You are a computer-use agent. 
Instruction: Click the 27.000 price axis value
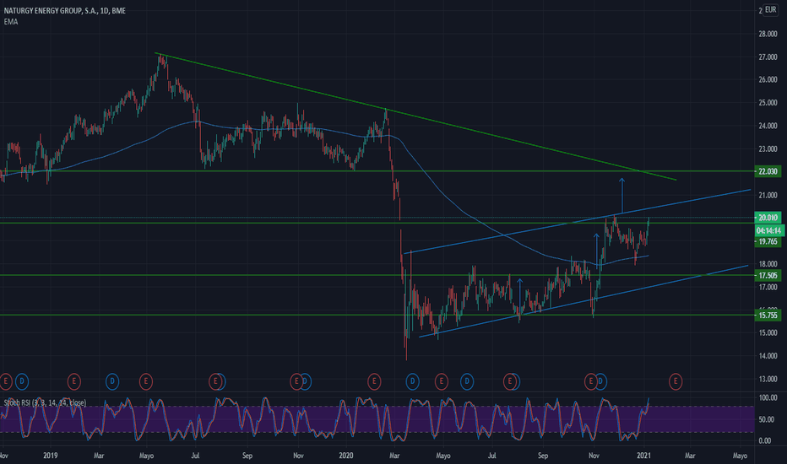[768, 57]
